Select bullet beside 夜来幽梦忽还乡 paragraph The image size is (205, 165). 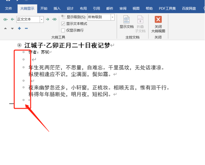[23, 87]
